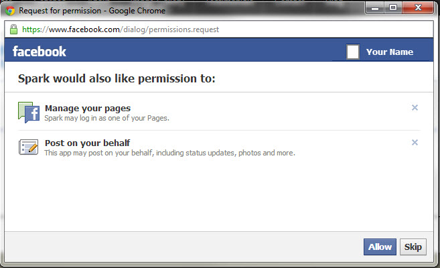The image size is (440, 268).
Task: Maximize the Request for permission window
Action: tap(393, 8)
